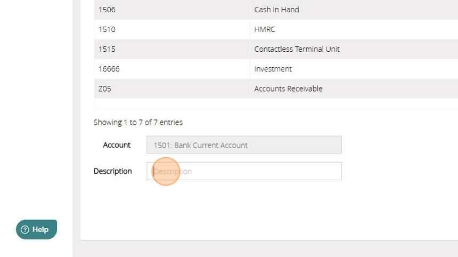Click the Account field label
The image size is (458, 257).
pos(117,145)
